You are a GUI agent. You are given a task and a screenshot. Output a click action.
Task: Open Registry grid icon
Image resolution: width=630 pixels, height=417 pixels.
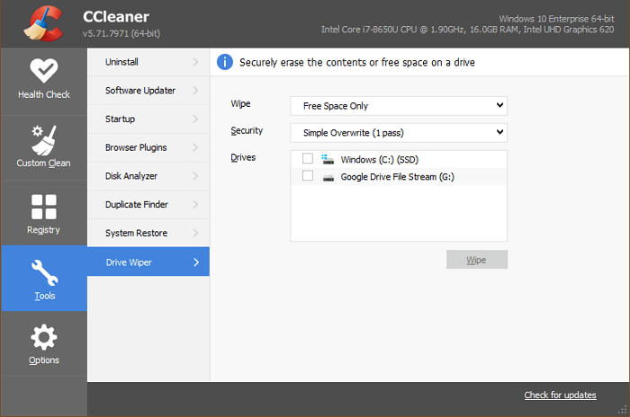44,207
